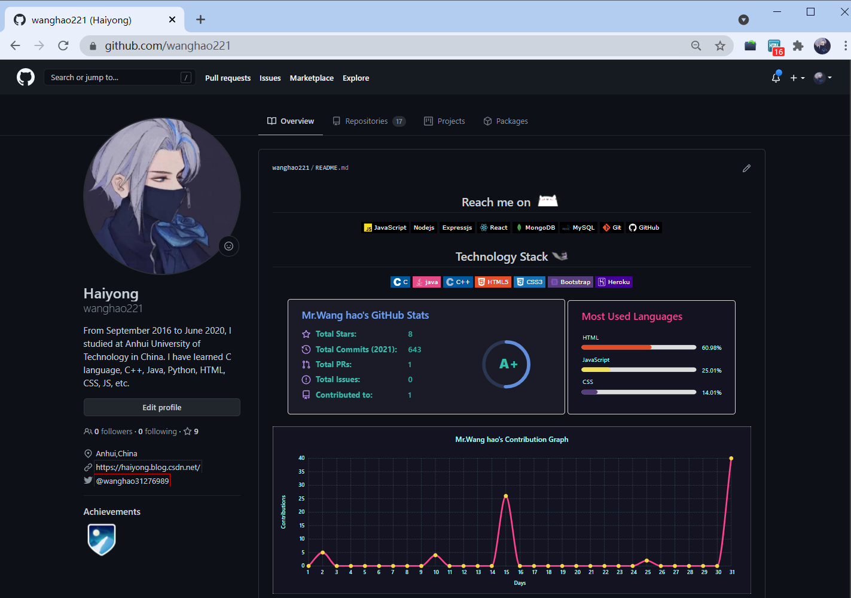
Task: Open the Extensions puzzle icon
Action: [x=798, y=46]
